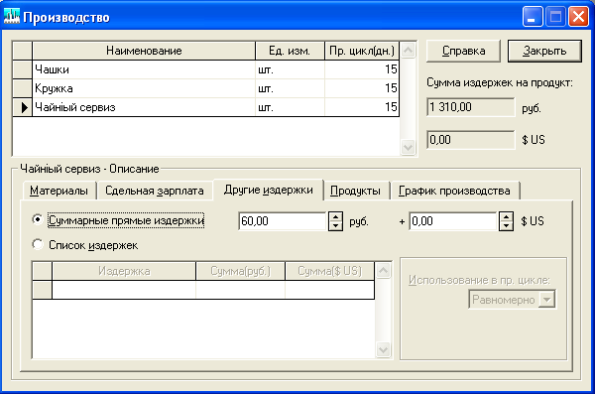Switch to the Материалы tab
Image resolution: width=595 pixels, height=394 pixels.
click(x=59, y=191)
